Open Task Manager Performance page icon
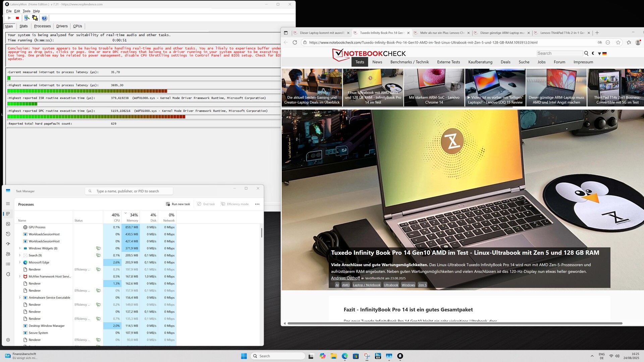Screen dimensions: 644x362 8,224
